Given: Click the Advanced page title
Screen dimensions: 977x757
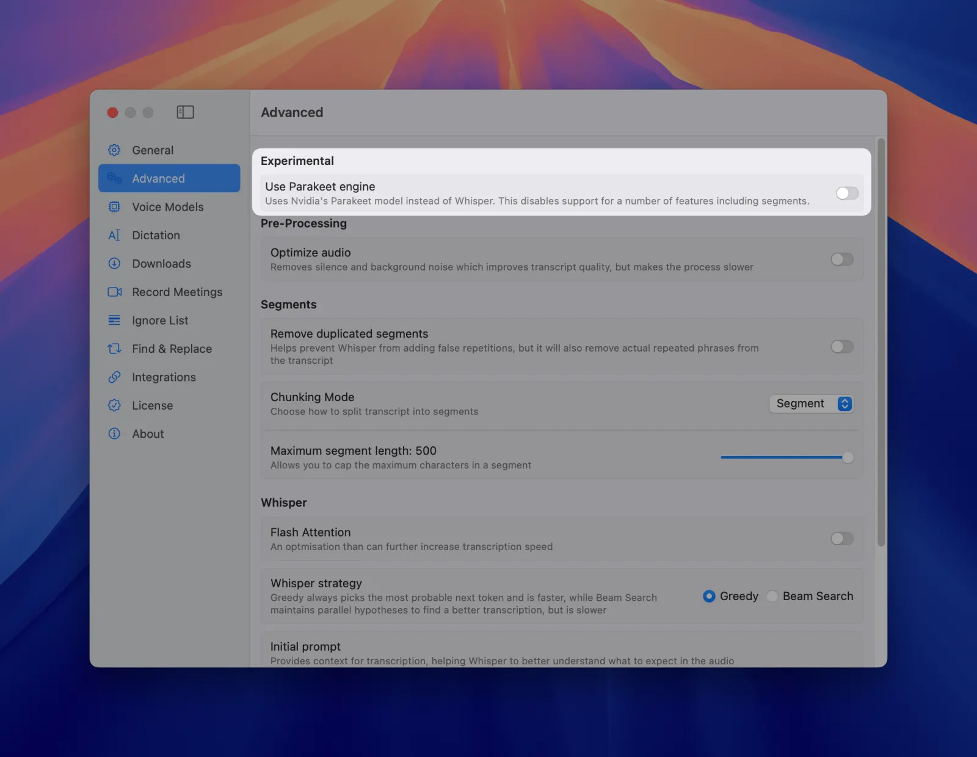Looking at the screenshot, I should (x=292, y=112).
